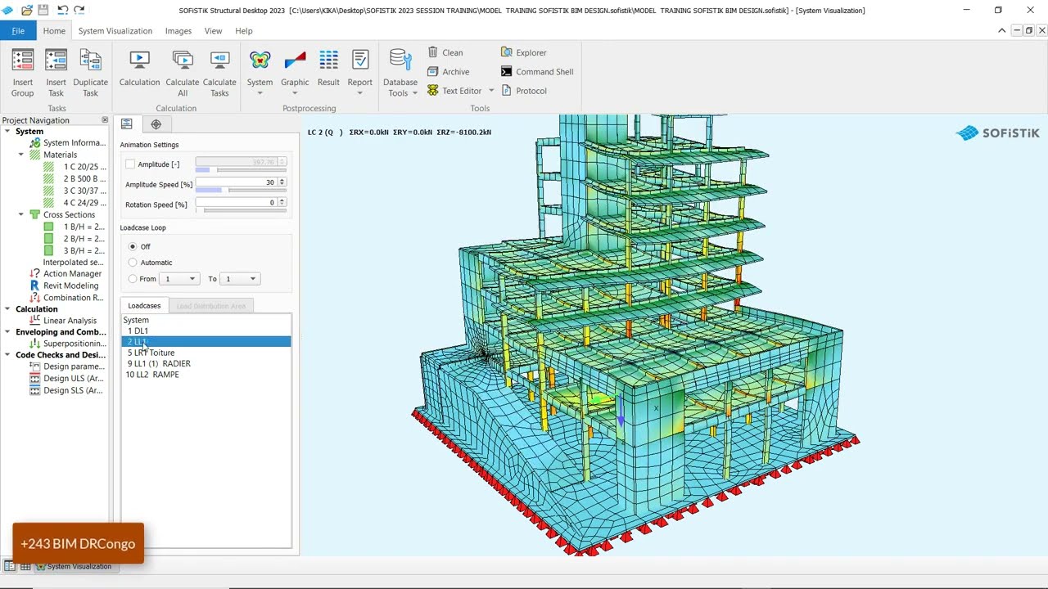Collapse the Calculation tree group
This screenshot has height=589, width=1048.
click(7, 309)
